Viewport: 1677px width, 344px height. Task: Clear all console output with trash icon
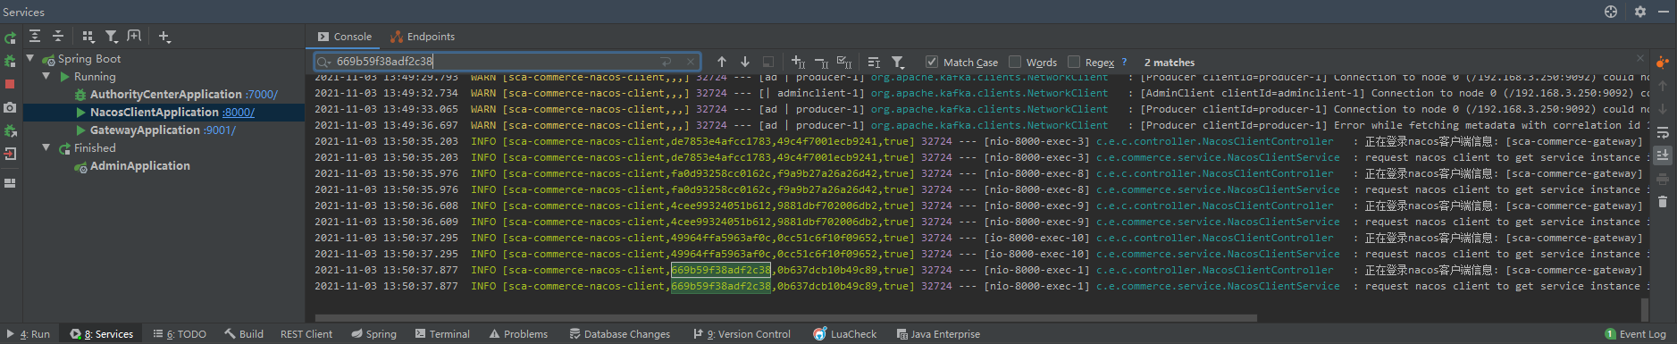tap(1663, 202)
